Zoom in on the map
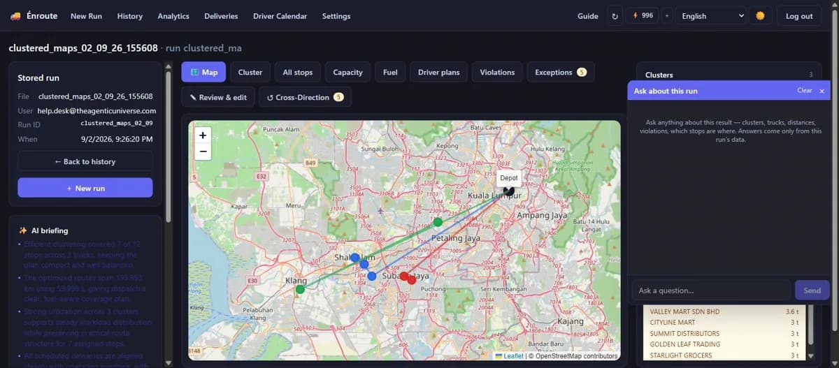 (203, 135)
